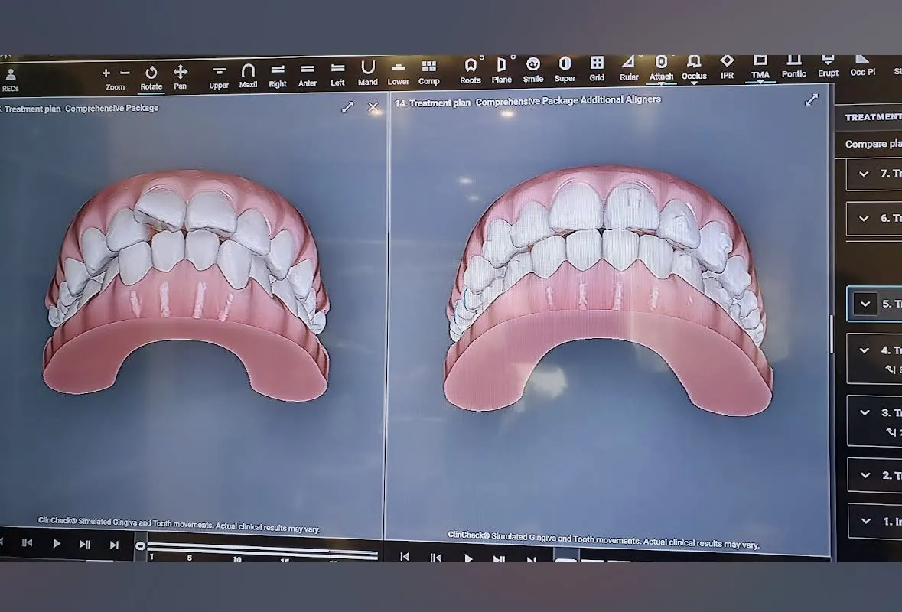Open the IPR tool
Viewport: 902px width, 612px height.
click(727, 66)
